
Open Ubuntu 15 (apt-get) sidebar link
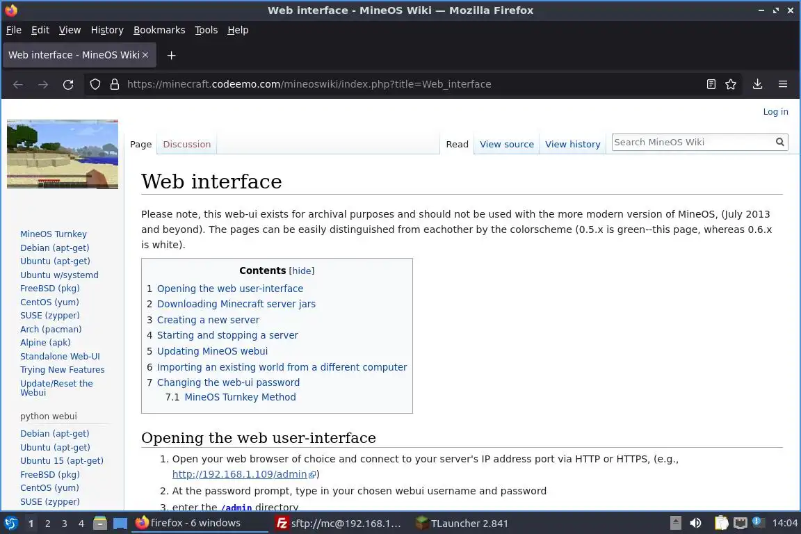coord(62,460)
